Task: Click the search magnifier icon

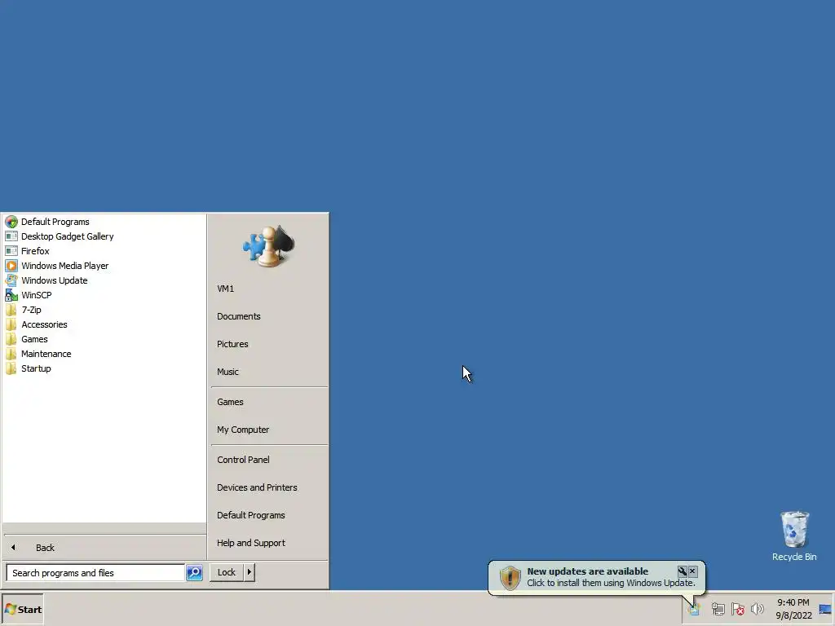Action: tap(194, 573)
